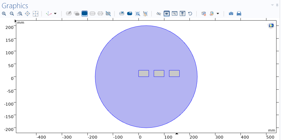Click the color palette icon
Screen dimensions: 281x140
[212, 13]
